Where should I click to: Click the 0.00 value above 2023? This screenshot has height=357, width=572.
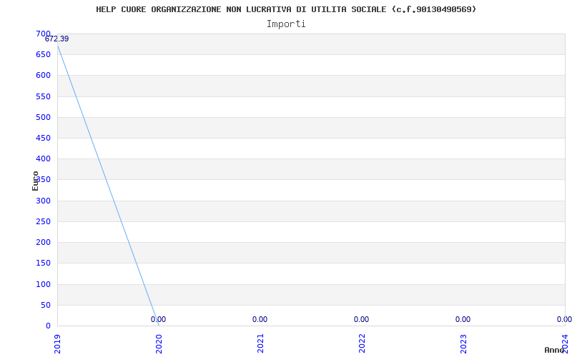coord(463,319)
